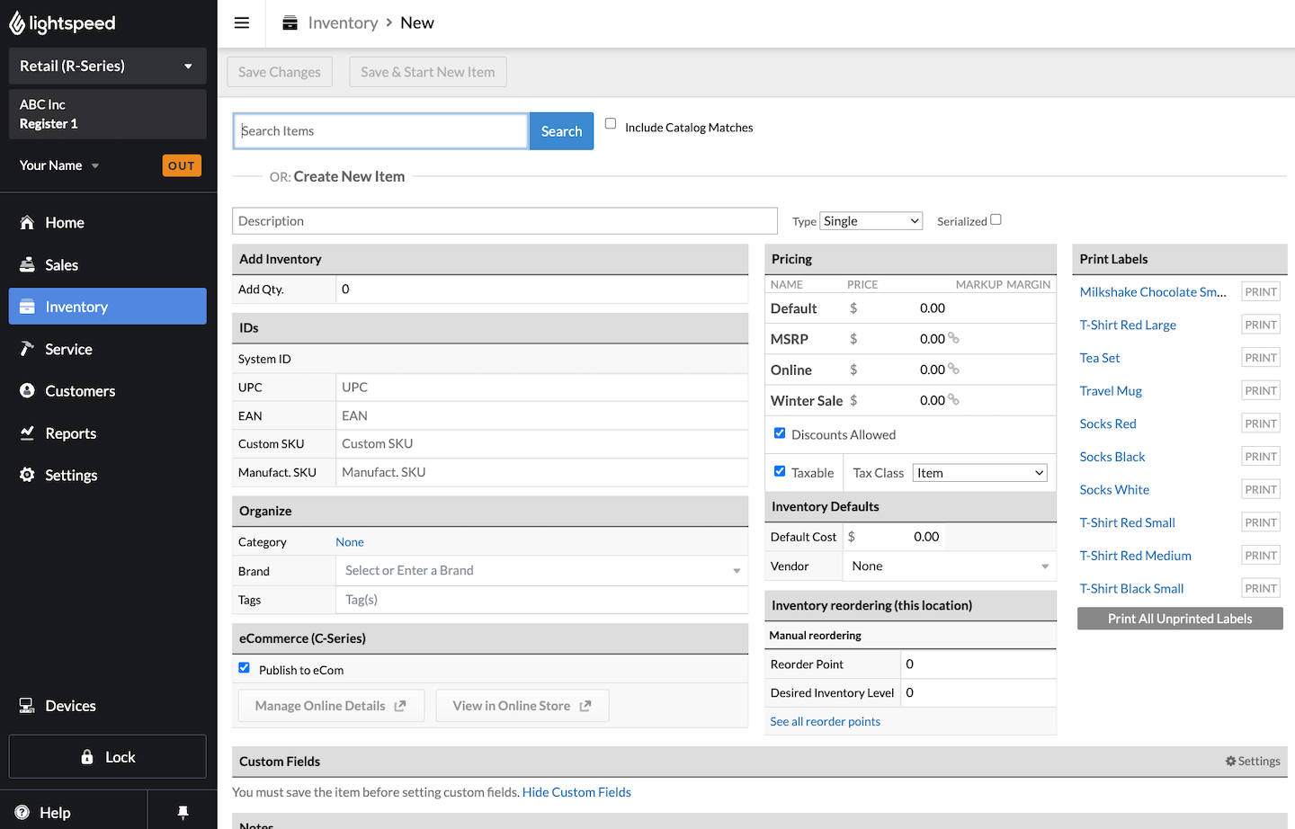
Task: Click the link icon next to MSRP price
Action: coord(953,339)
